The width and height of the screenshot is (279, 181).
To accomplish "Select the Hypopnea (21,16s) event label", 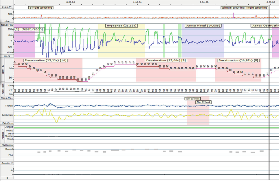I will tap(122, 26).
